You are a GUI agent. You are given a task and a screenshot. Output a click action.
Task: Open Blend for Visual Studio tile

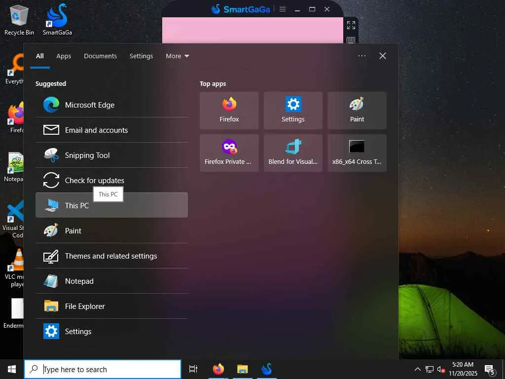tap(293, 153)
